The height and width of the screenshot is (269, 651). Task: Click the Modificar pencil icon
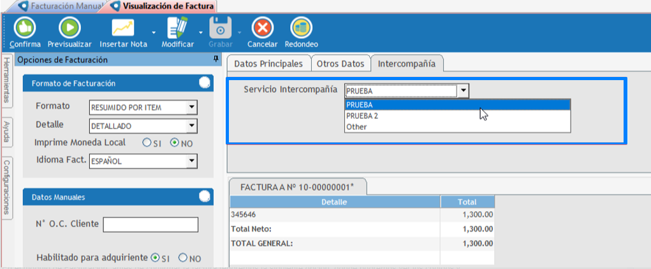[x=177, y=28]
